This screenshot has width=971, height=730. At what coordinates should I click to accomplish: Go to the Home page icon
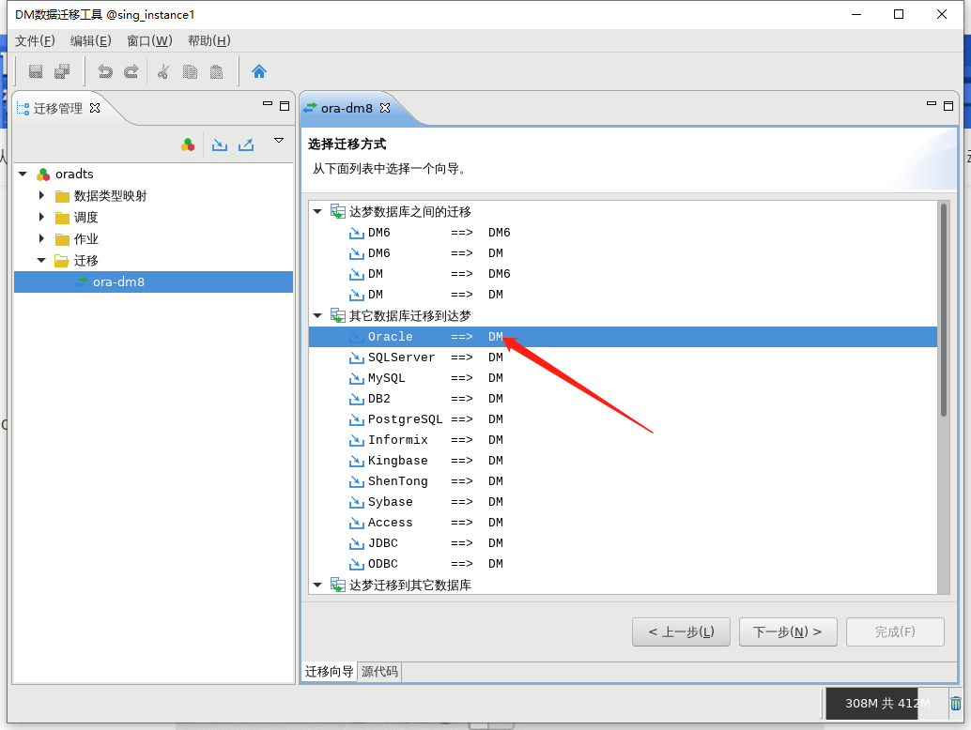point(259,71)
